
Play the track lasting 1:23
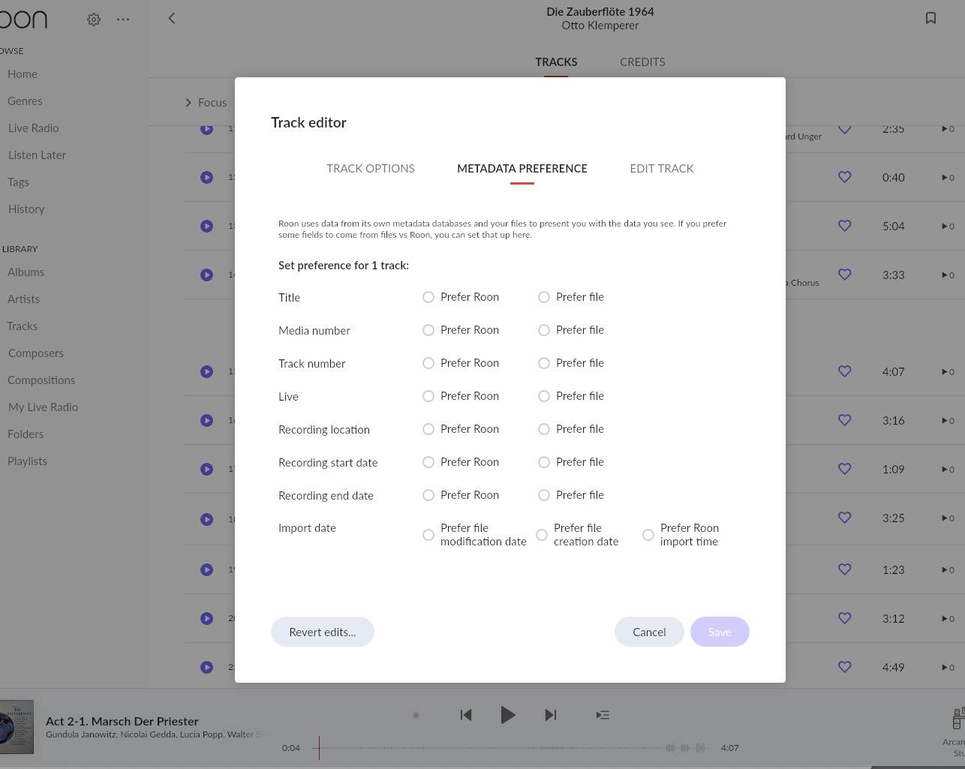[207, 570]
